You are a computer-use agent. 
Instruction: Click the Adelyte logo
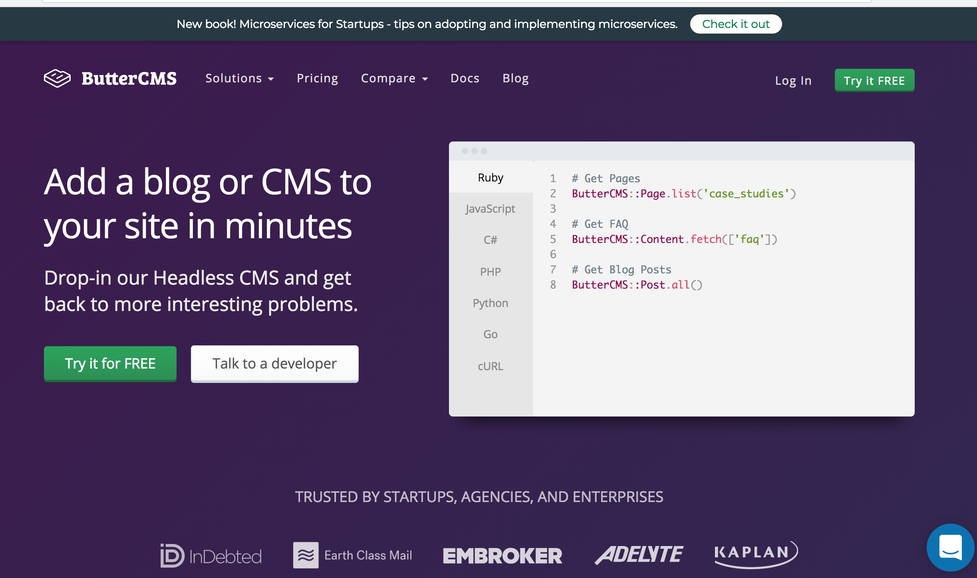(639, 555)
